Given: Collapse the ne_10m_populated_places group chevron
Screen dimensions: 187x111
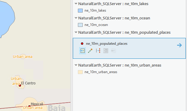Looking at the screenshot, I should click(76, 32).
